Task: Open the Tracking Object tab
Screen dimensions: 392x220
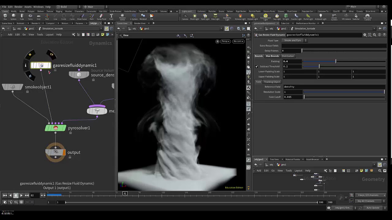Action: 272,82
